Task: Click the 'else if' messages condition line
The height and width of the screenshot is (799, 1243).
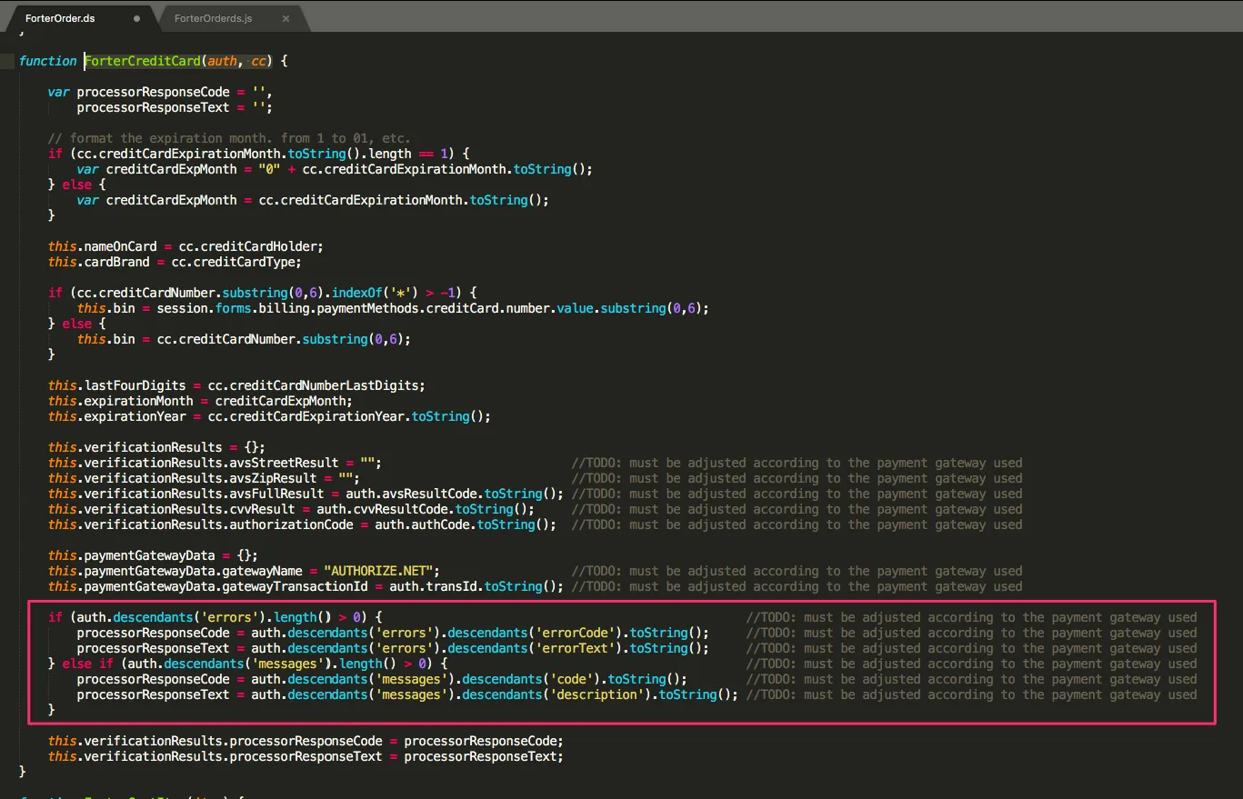Action: pos(247,664)
